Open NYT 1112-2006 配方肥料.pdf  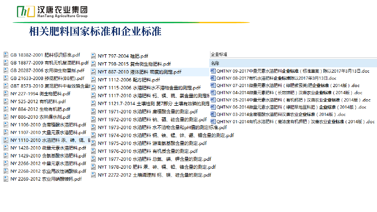click(129, 80)
